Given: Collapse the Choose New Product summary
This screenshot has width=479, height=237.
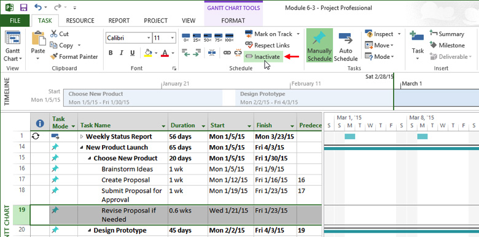Looking at the screenshot, I should click(90, 159).
